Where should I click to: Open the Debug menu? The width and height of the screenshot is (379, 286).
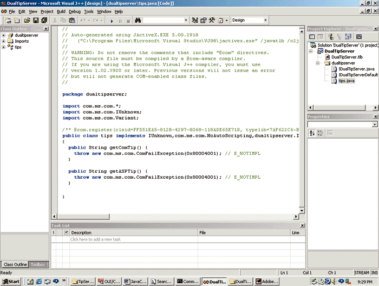[x=75, y=11]
